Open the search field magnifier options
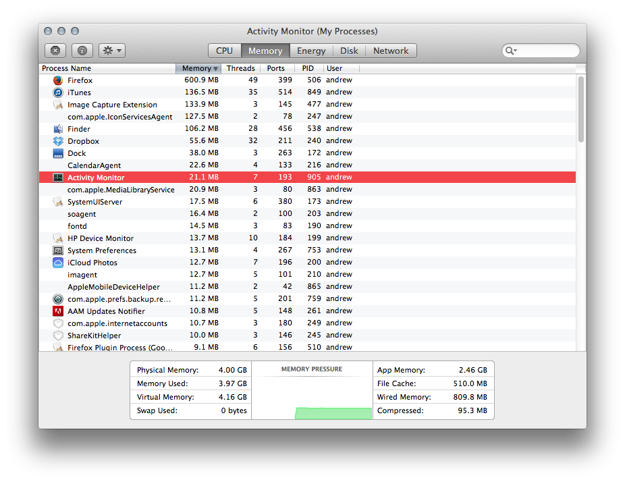The image size is (625, 482). (x=512, y=50)
